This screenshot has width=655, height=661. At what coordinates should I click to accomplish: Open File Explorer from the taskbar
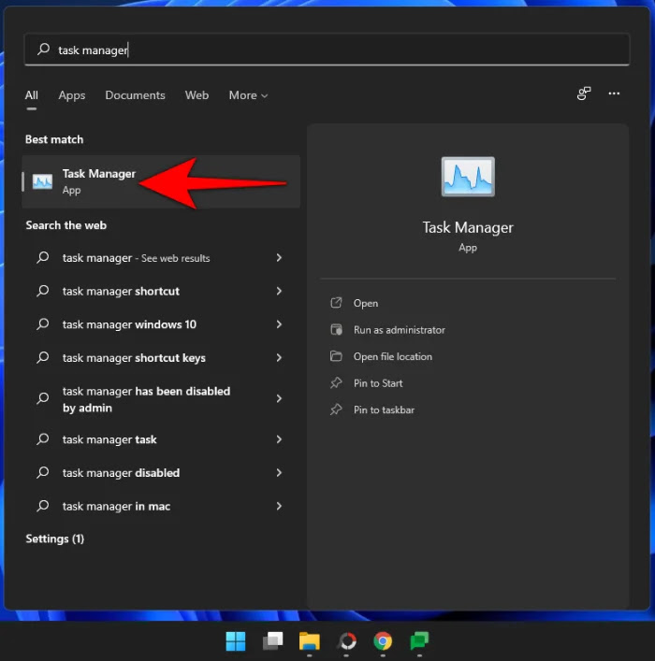(x=310, y=641)
